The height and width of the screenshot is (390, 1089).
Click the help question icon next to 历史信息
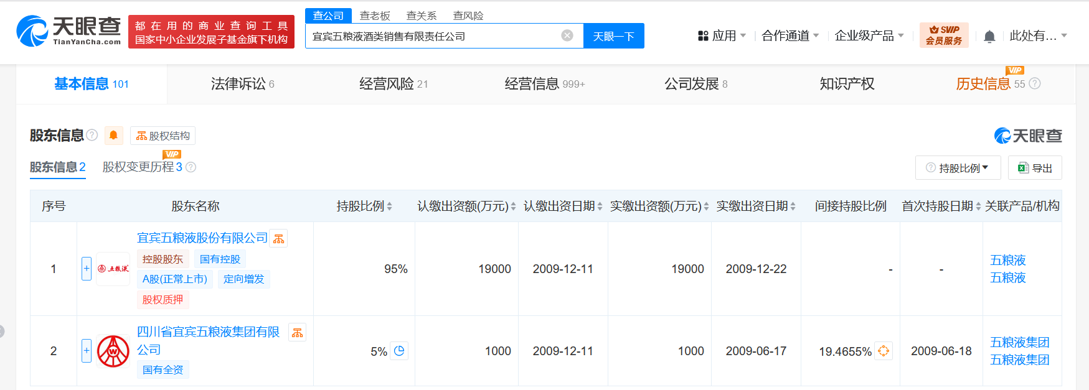tap(1035, 83)
